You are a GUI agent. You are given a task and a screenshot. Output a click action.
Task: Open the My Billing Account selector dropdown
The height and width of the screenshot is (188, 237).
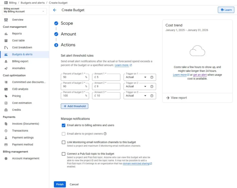point(24,11)
